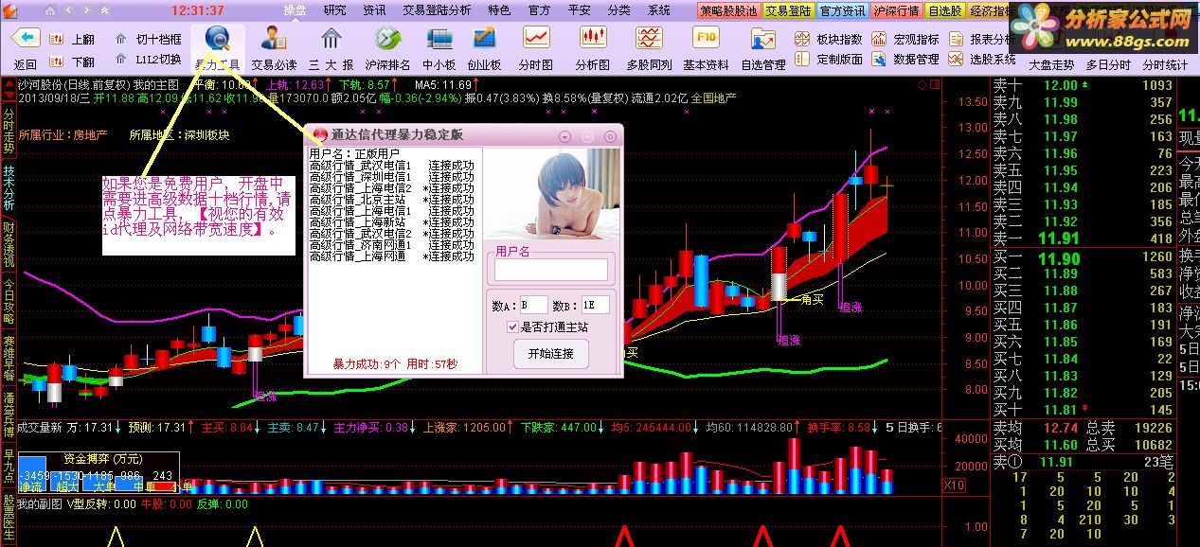Click 高级行情_北京主站 row in list
Viewport: 1200px width, 547px height.
[x=392, y=200]
